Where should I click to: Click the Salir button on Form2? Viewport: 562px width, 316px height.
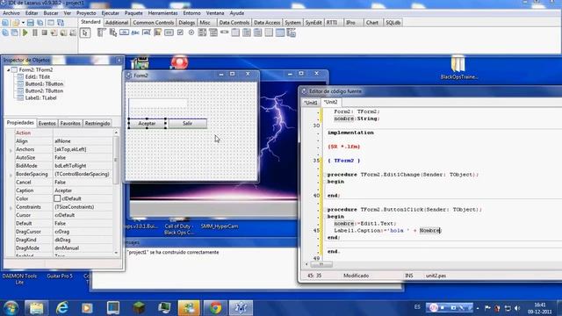(187, 123)
